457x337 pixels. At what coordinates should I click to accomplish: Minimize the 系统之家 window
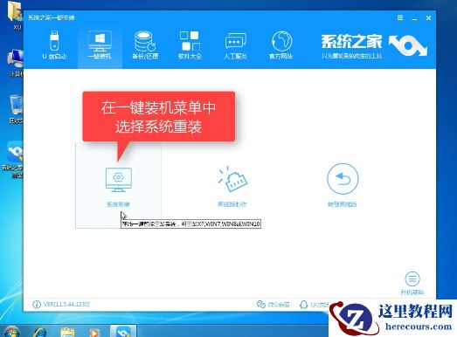click(414, 18)
